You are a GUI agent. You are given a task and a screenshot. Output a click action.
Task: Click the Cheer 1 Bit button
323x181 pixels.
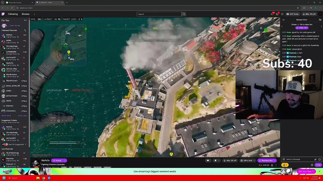(302, 28)
